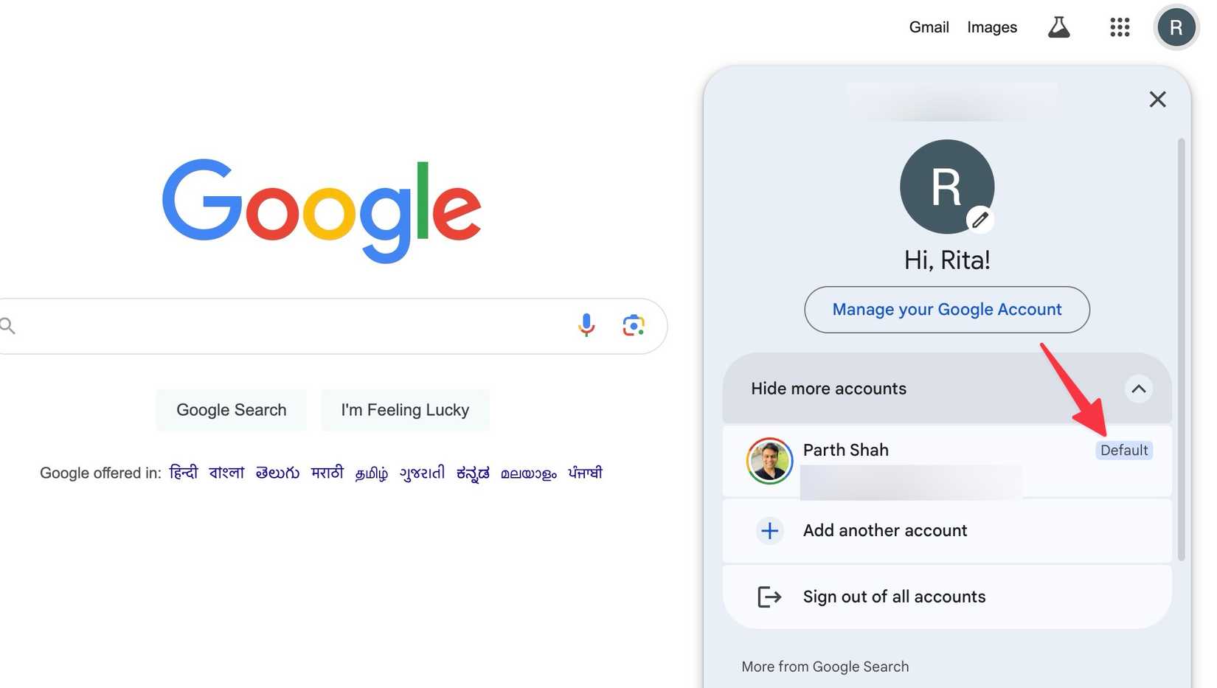Collapse the Hide more accounts section
This screenshot has height=688, width=1217.
1139,389
